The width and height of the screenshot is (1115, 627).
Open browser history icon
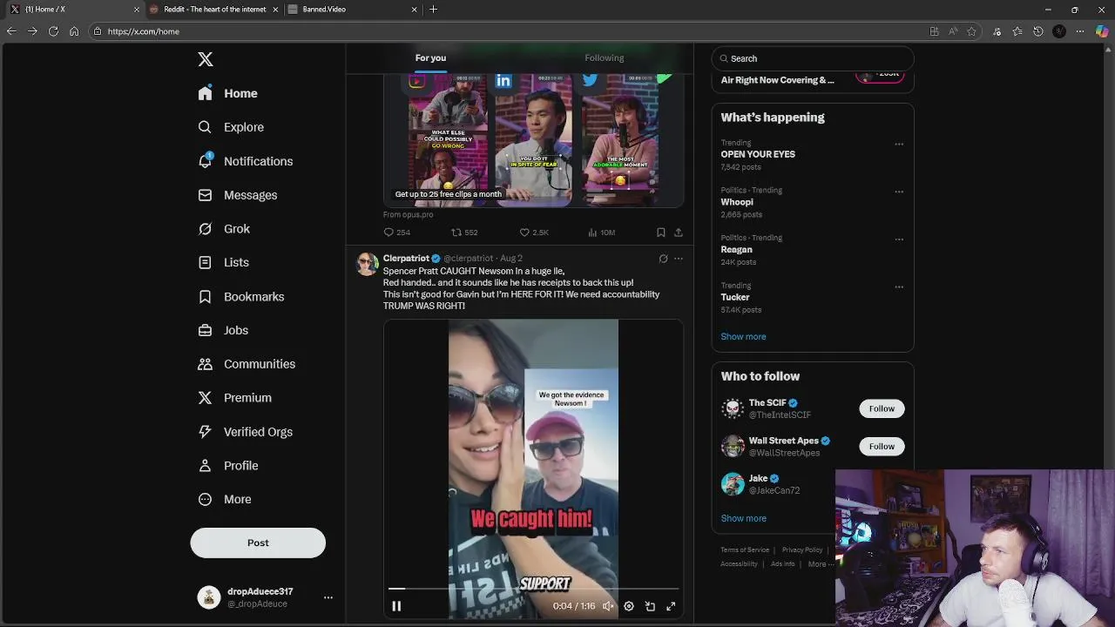tap(1038, 31)
